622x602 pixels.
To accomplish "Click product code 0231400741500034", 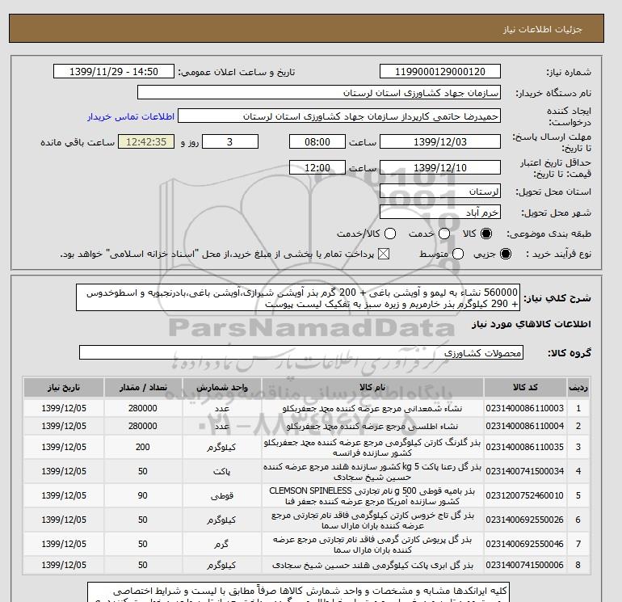I will 524,471.
